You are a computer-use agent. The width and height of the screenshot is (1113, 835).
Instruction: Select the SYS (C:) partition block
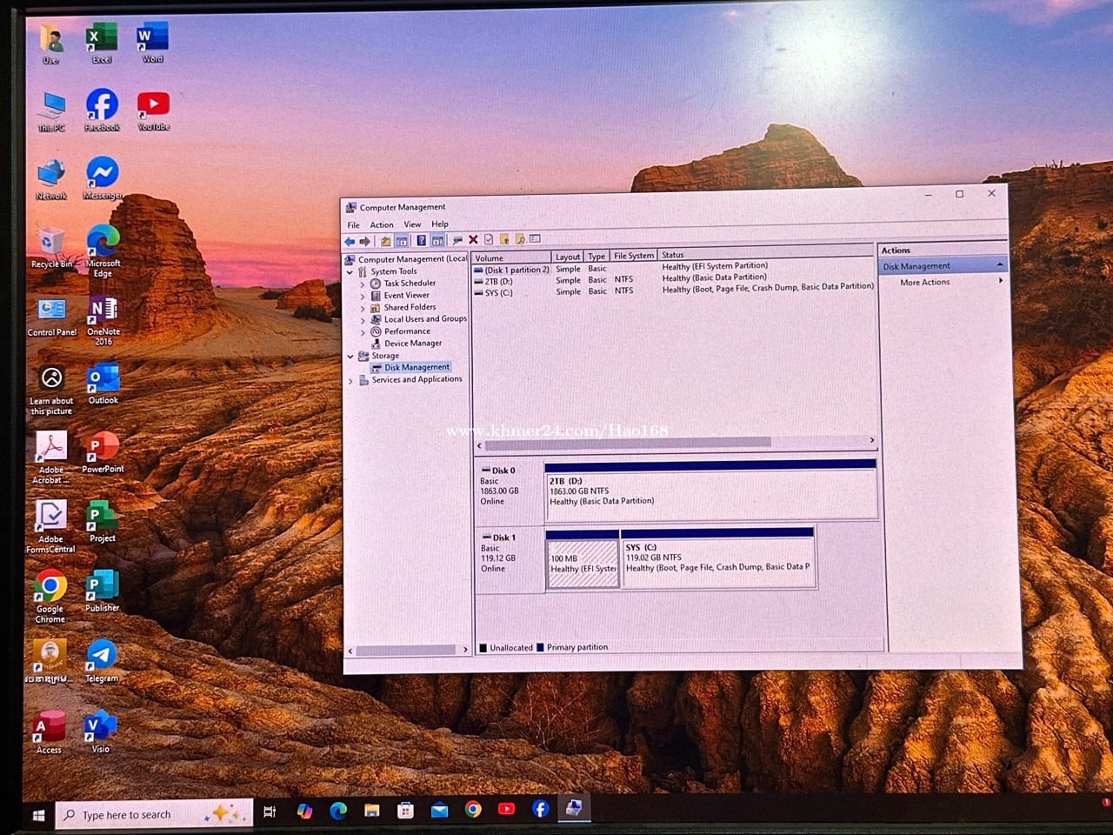pos(717,562)
